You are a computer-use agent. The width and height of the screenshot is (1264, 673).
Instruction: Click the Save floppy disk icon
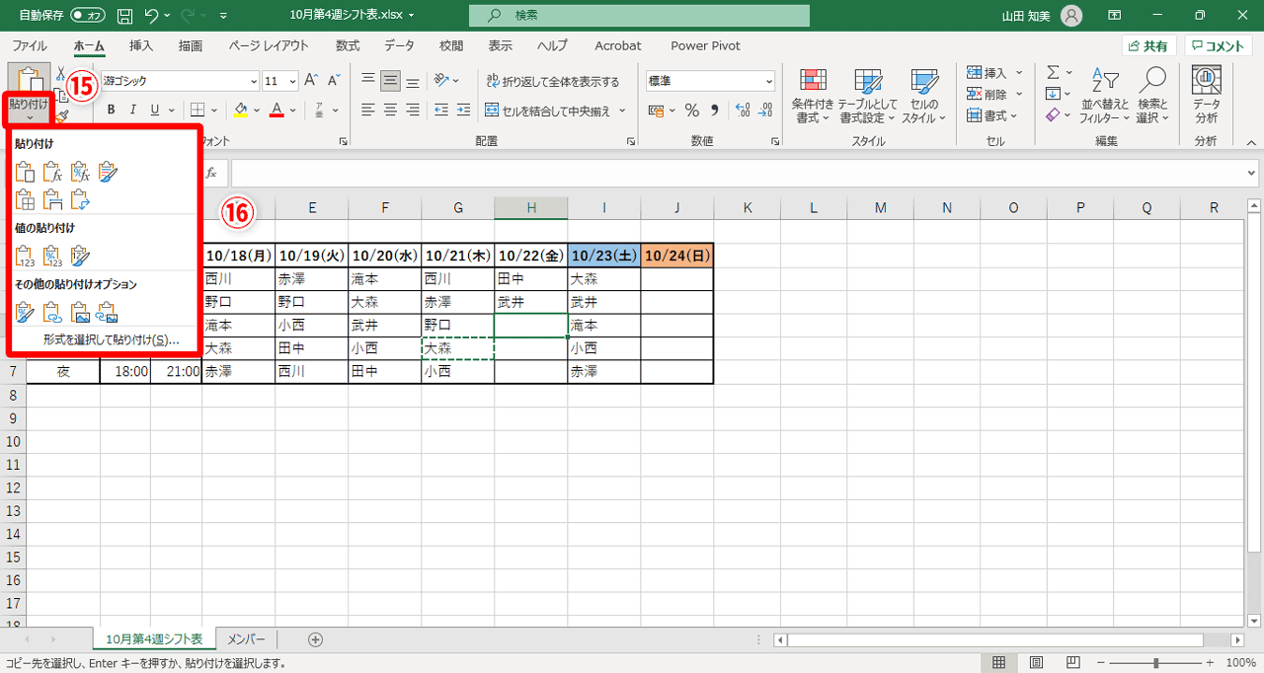tap(124, 16)
